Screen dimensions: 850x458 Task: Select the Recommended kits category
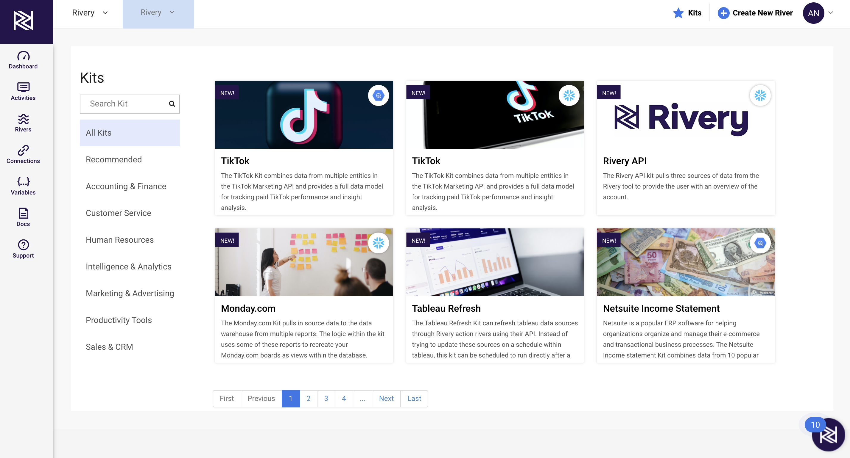pyautogui.click(x=113, y=159)
